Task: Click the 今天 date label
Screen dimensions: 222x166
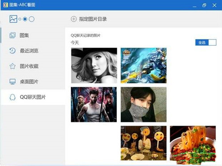Action: [x=75, y=43]
